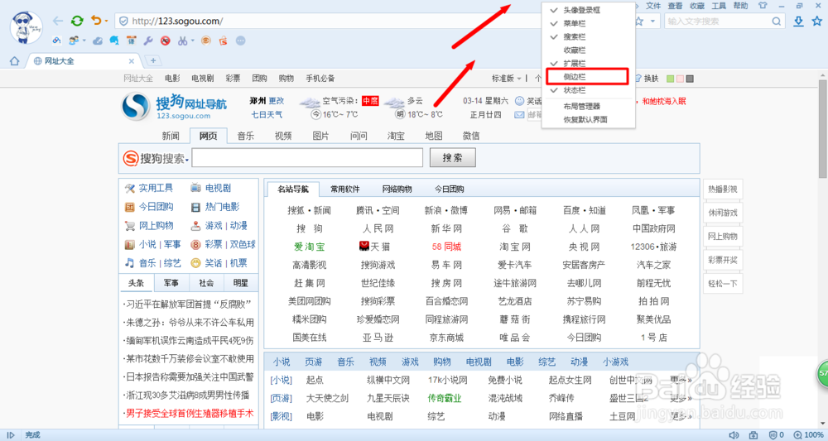Select the pink skin color swatch
Screen dimensions: 828x441
point(680,79)
